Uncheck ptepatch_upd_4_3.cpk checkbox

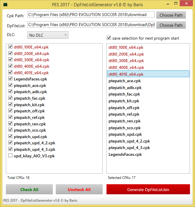click(10, 149)
